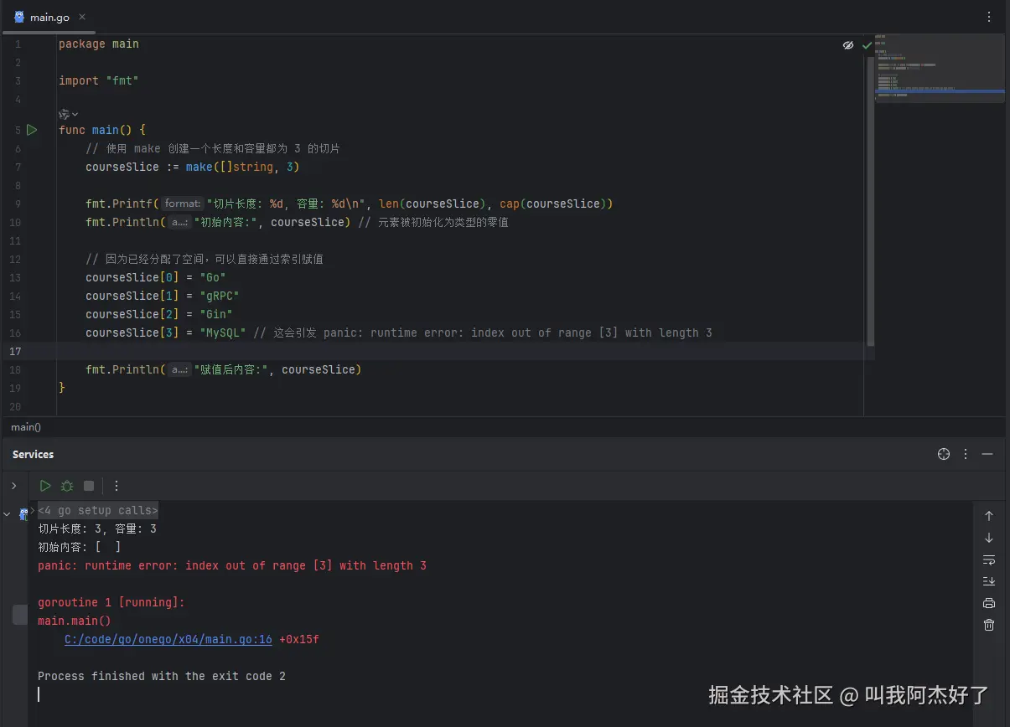Viewport: 1010px width, 727px height.
Task: Click the 'main.main()' console line
Action: (x=75, y=621)
